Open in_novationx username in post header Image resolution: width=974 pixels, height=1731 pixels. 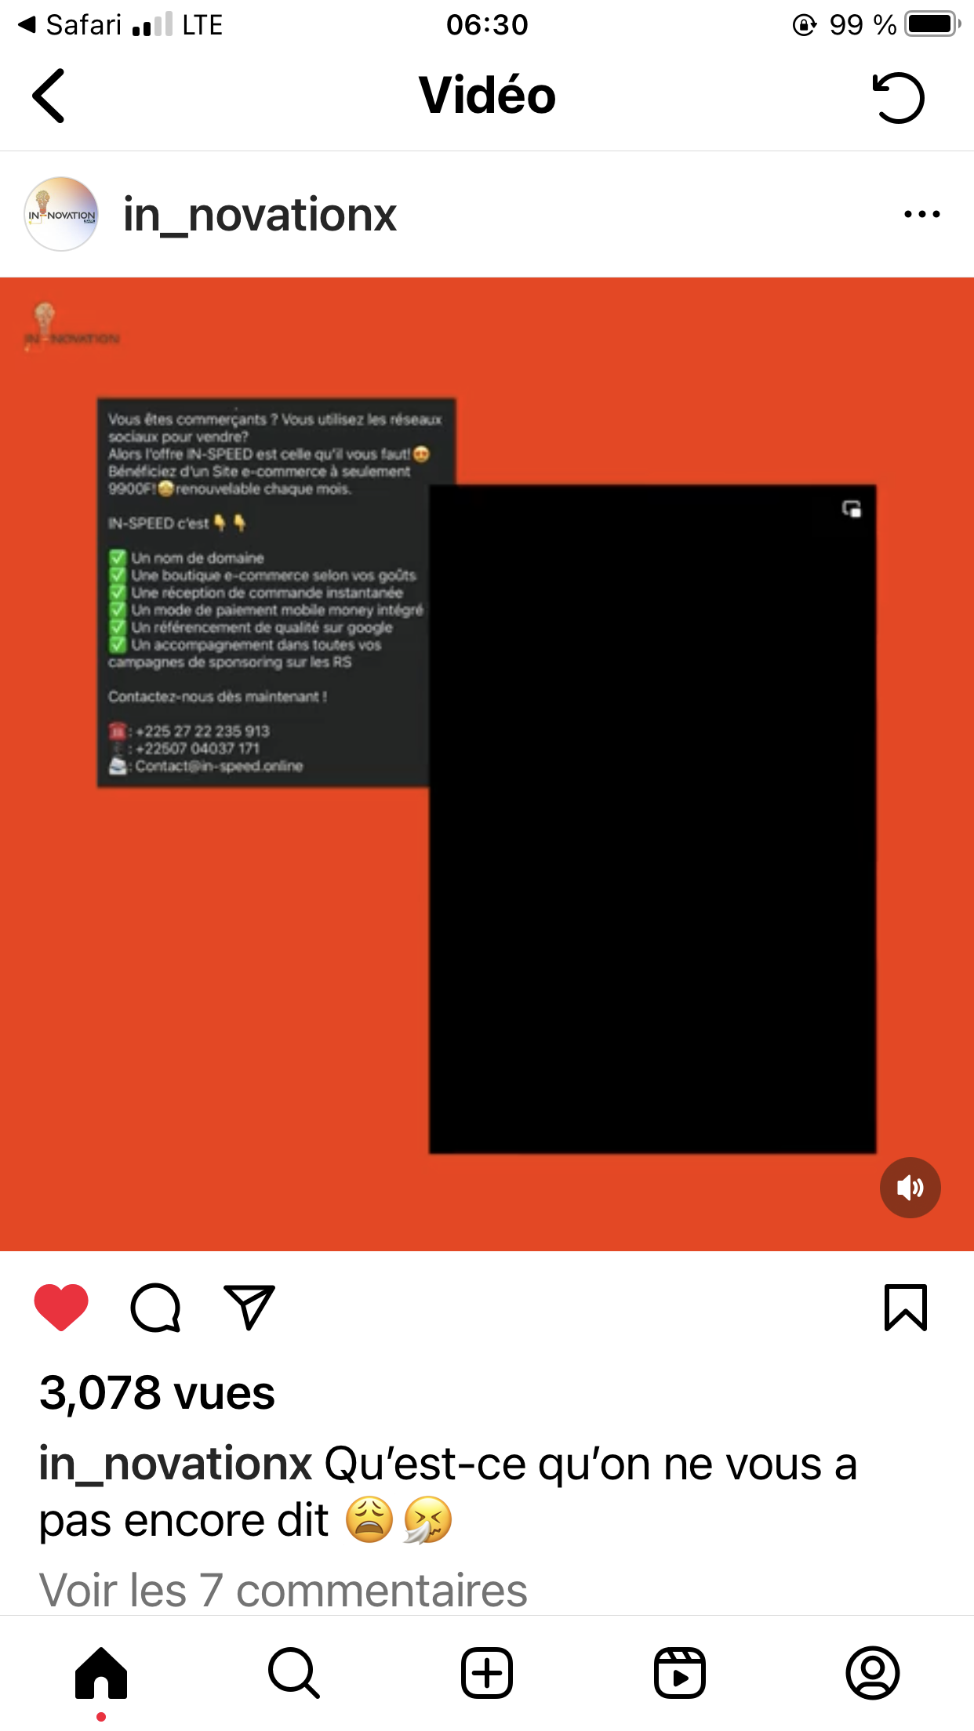click(260, 215)
